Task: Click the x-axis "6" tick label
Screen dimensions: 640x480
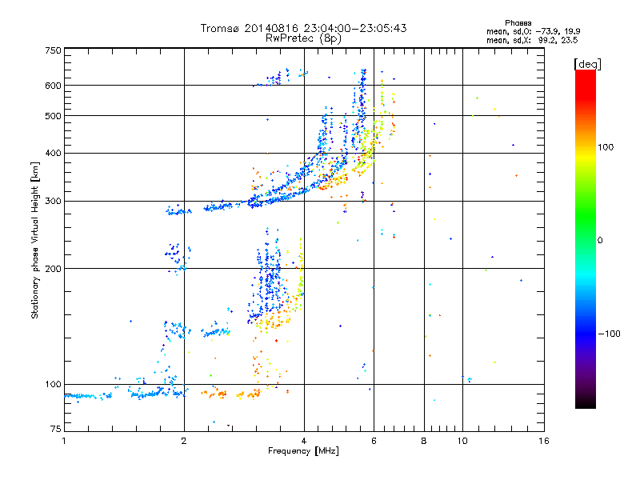Action: click(374, 441)
